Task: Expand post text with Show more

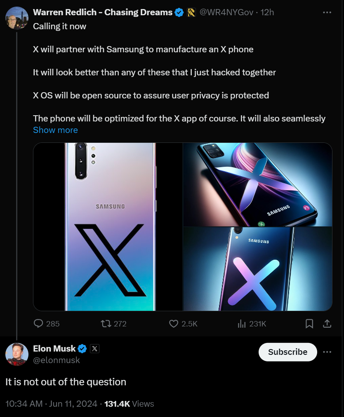Action: point(55,130)
